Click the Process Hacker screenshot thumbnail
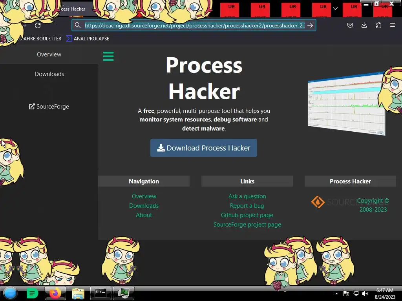 point(346,103)
